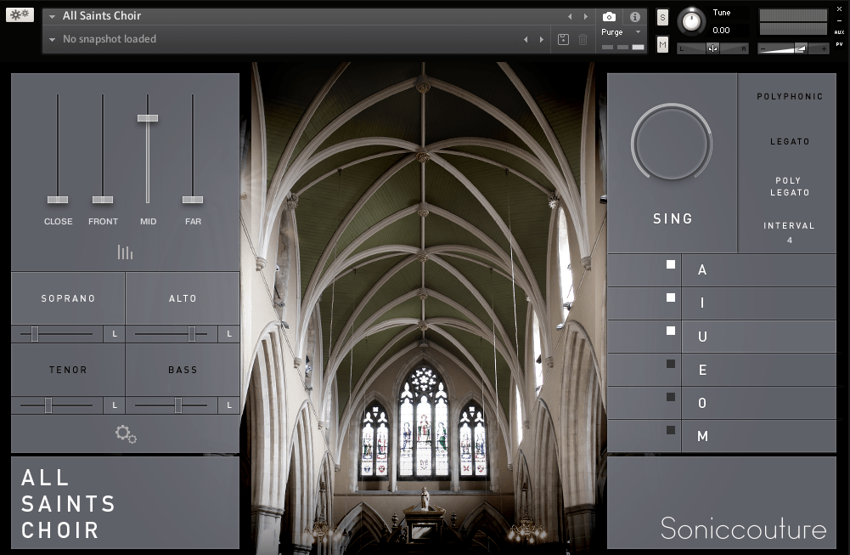The height and width of the screenshot is (555, 850).
Task: Click the save snapshot disk icon
Action: [563, 39]
